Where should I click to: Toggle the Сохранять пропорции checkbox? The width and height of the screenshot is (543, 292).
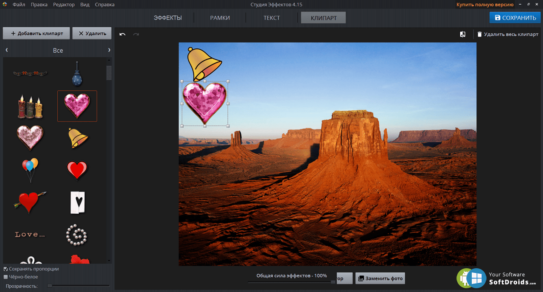(x=6, y=269)
